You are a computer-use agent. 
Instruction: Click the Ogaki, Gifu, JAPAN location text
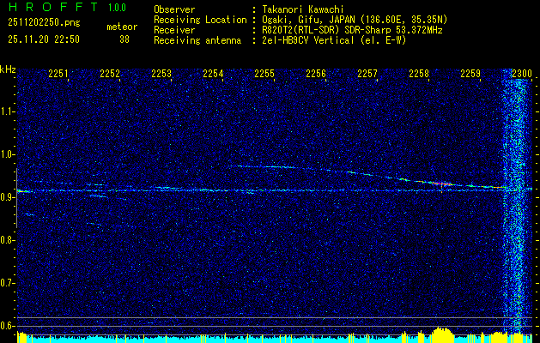355,20
